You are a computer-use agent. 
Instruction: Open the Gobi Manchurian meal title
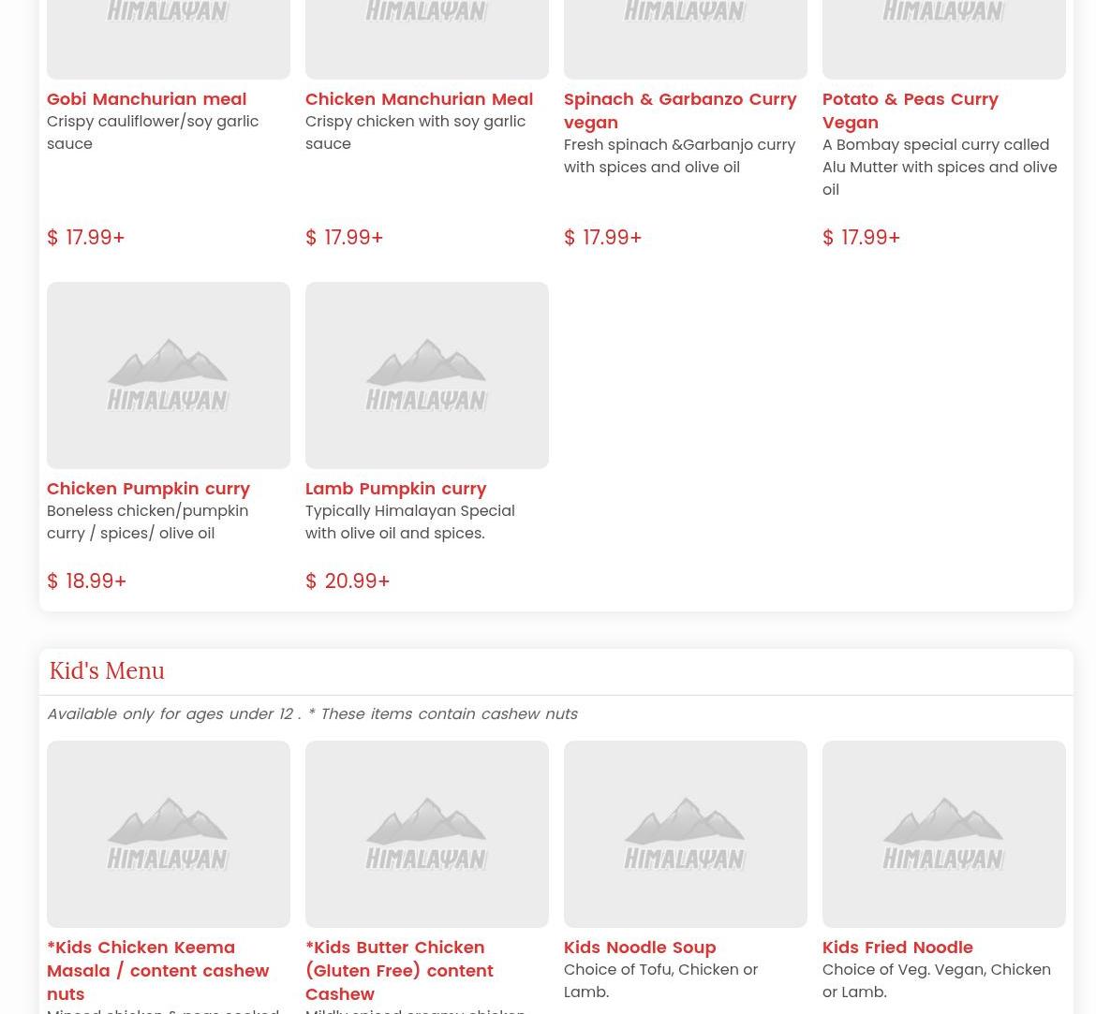pyautogui.click(x=146, y=99)
